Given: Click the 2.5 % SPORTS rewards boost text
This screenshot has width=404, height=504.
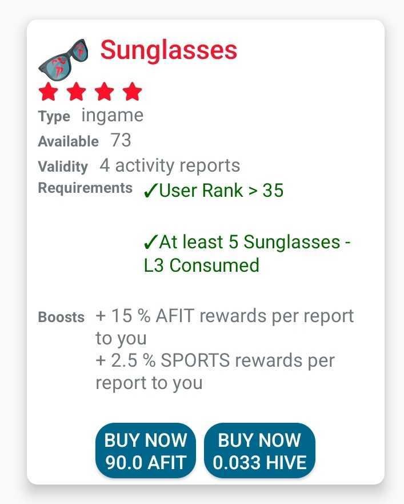Looking at the screenshot, I should pyautogui.click(x=215, y=372).
